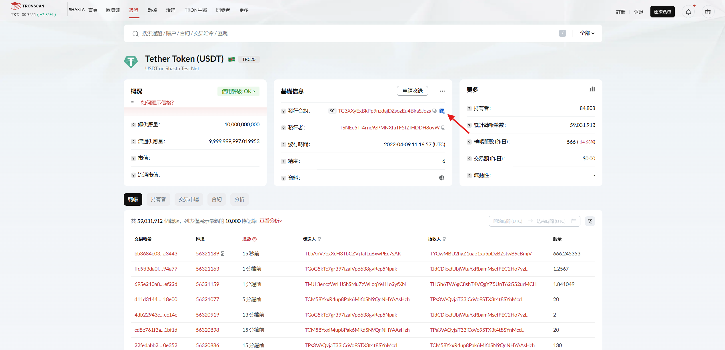The image size is (725, 350).
Task: Click the 申請收錄 button
Action: [x=412, y=91]
